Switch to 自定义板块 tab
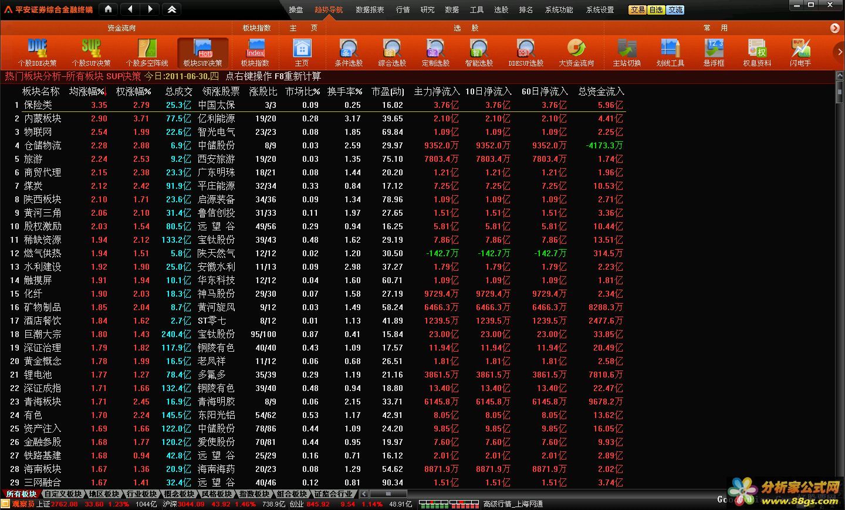The height and width of the screenshot is (510, 845). point(63,494)
